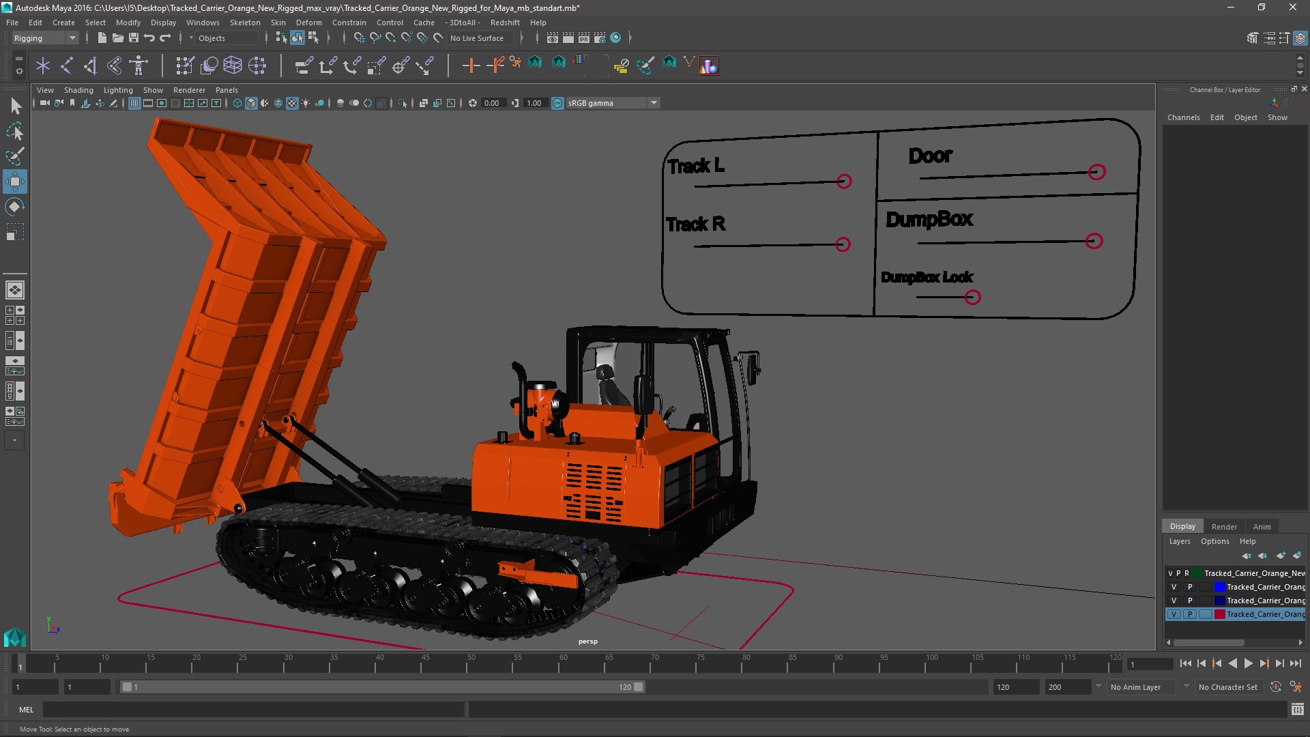Click the red color swatch of the selected layer
The height and width of the screenshot is (737, 1310).
click(x=1219, y=614)
